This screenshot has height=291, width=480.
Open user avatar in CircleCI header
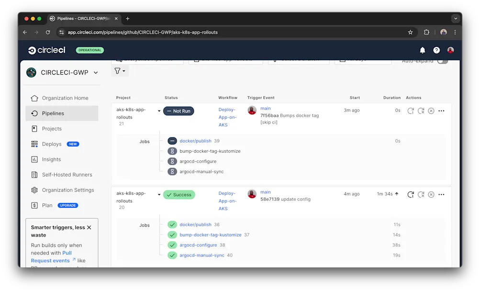coord(450,50)
